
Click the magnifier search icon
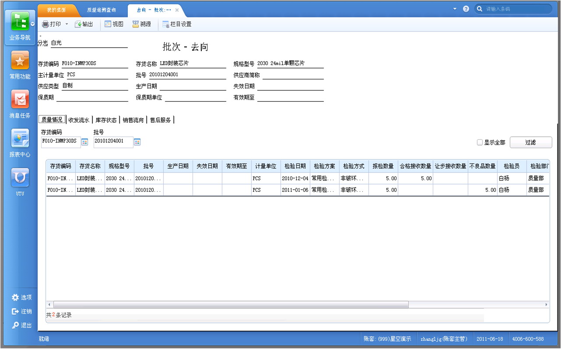pyautogui.click(x=480, y=9)
